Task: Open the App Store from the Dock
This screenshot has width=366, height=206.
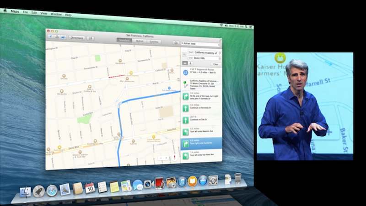Action: click(x=203, y=180)
